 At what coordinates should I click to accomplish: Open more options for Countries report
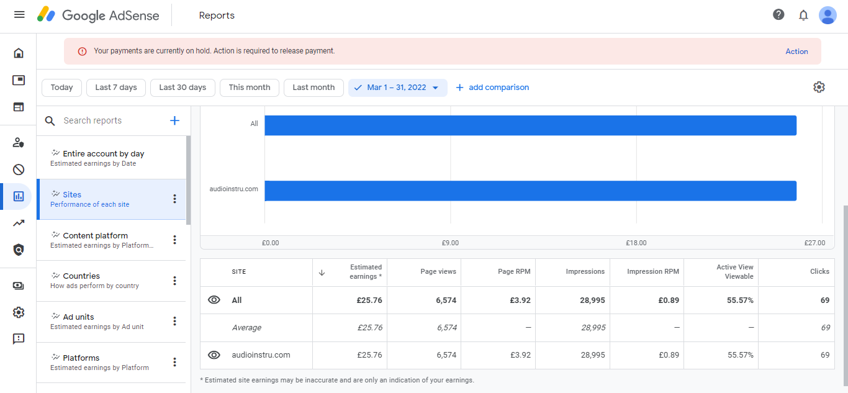tap(174, 281)
